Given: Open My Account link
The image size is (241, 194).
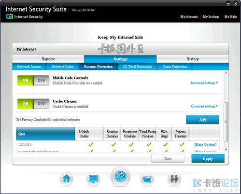Looking at the screenshot, I should click(x=189, y=16).
